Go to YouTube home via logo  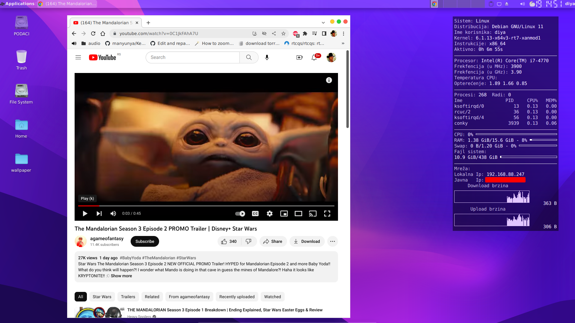pyautogui.click(x=102, y=57)
